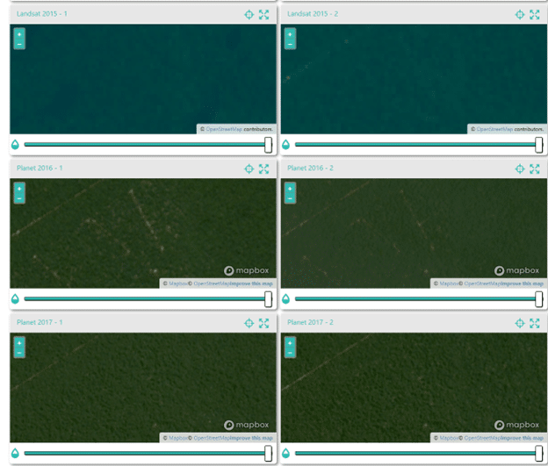This screenshot has height=466, width=548.
Task: Zoom out on Planet 2016 - 2 map
Action: coord(290,198)
